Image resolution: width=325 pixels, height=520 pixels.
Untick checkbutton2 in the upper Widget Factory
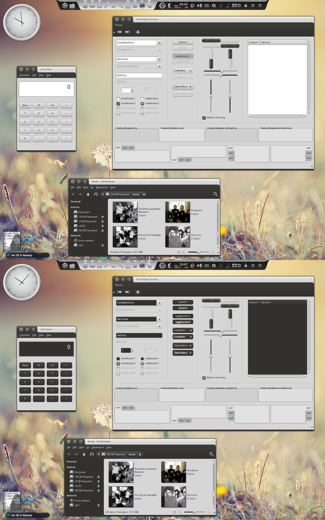[x=118, y=104]
